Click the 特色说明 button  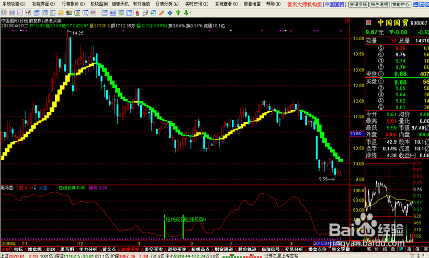379,4
